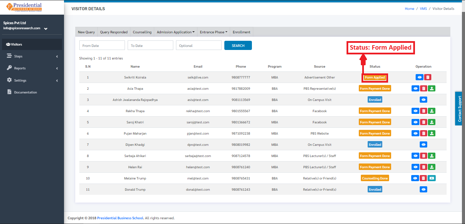Upload icon in Helen Rai row
465x224 pixels.
click(432, 167)
